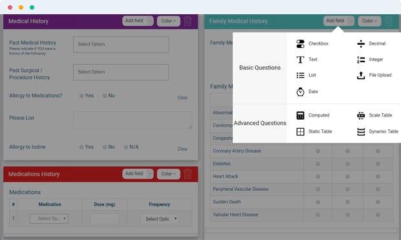Pick the List field icon

(x=300, y=75)
